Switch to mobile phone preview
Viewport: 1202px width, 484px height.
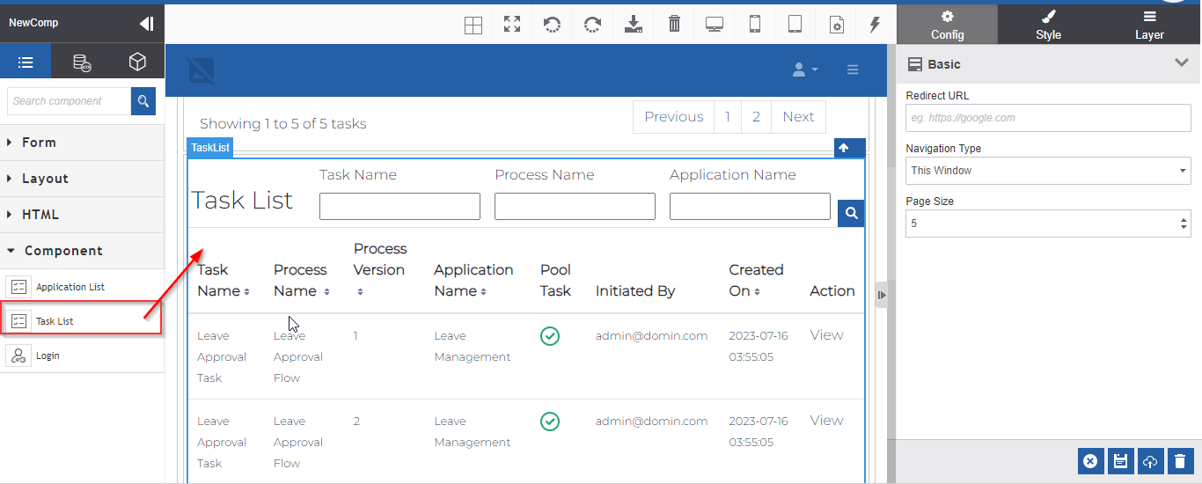(755, 24)
